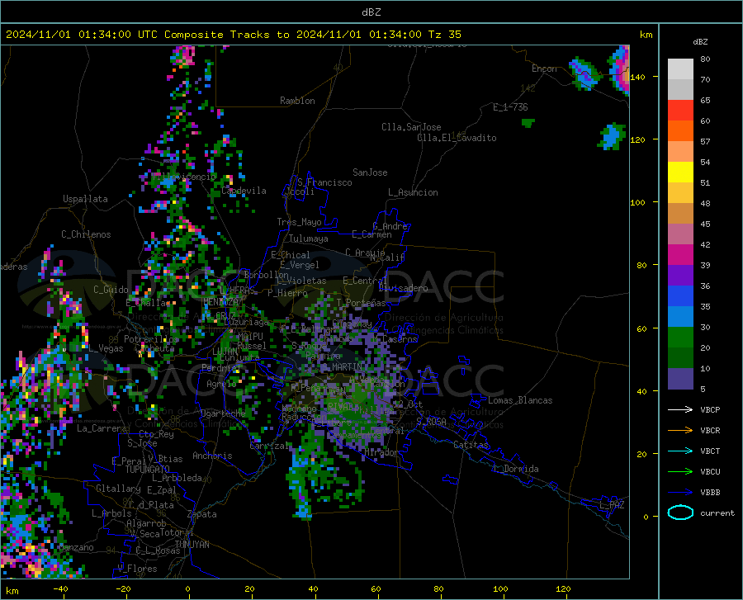Viewport: 743px width, 600px height.
Task: Click the Cto_Rey map label
Action: (156, 434)
